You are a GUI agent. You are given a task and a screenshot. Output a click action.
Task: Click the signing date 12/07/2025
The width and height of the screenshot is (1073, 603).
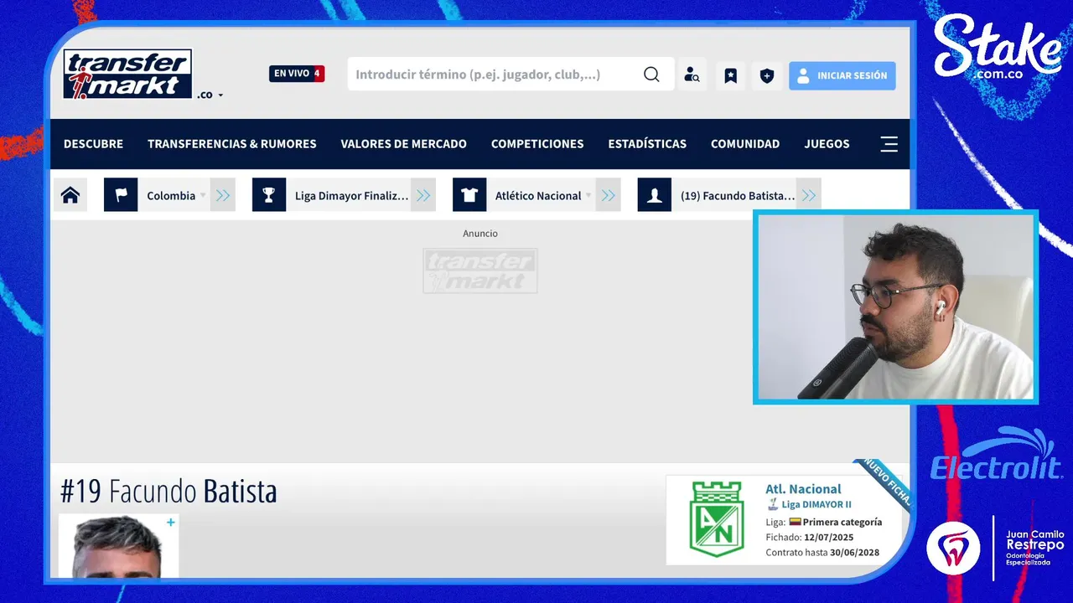[828, 538]
